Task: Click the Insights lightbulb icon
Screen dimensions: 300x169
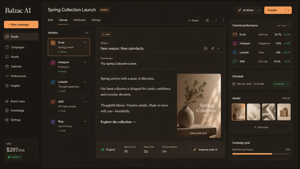Action: pyautogui.click(x=7, y=86)
